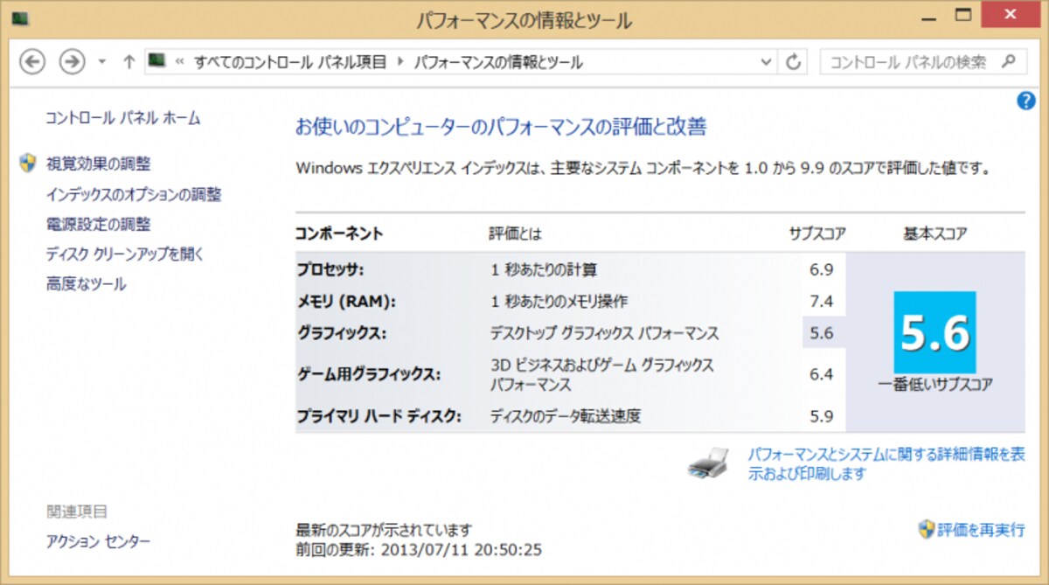This screenshot has width=1049, height=585.
Task: Open アクション センター under related items
Action: (98, 542)
